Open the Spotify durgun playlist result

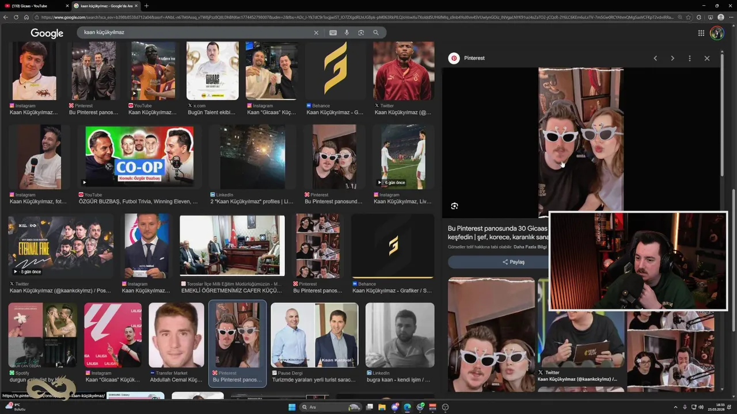tap(42, 335)
